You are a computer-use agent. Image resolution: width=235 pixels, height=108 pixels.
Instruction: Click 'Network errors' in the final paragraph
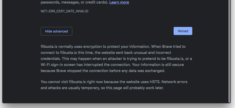tap(174, 82)
